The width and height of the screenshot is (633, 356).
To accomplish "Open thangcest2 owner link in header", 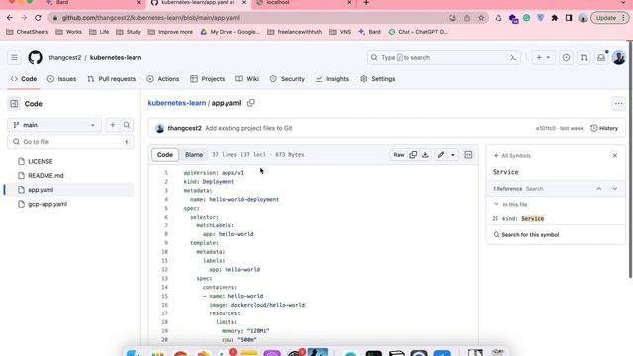I will (65, 58).
